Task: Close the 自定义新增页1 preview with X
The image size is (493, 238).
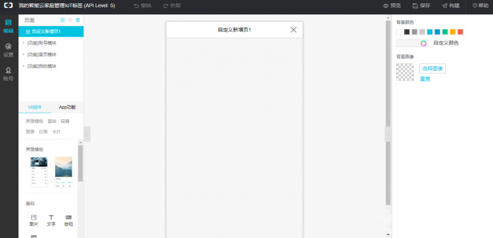Action: pos(293,30)
